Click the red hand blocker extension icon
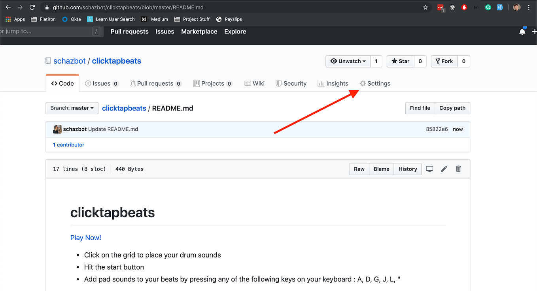The image size is (537, 291). click(x=465, y=7)
